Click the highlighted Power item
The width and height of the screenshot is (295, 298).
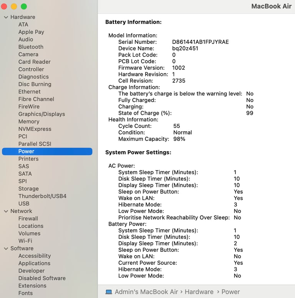point(47,151)
